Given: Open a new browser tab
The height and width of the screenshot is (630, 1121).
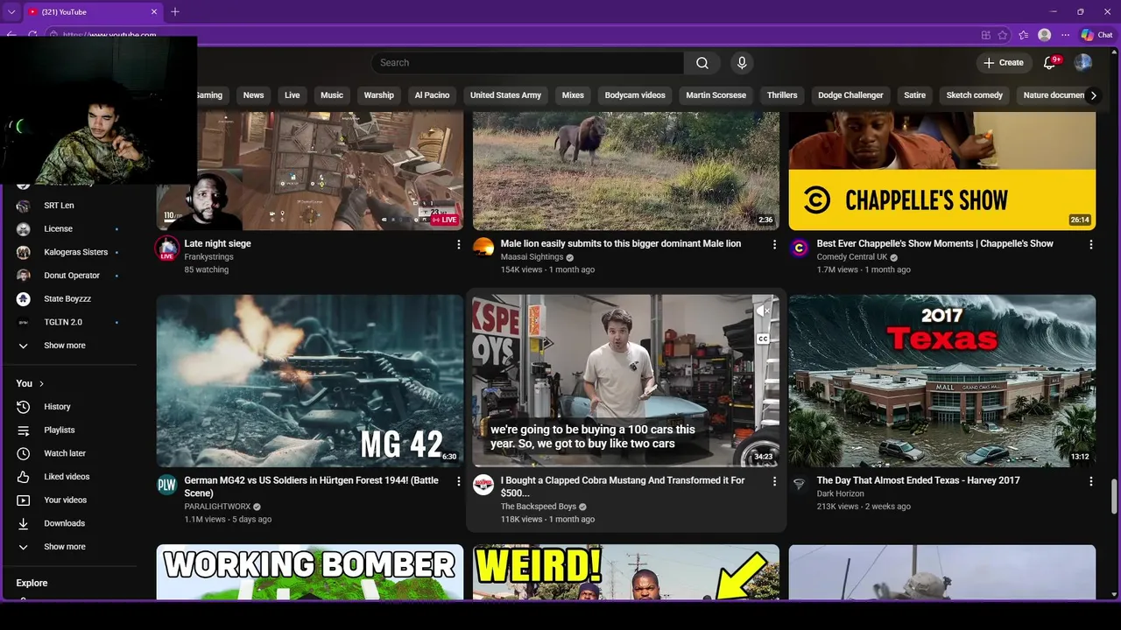Looking at the screenshot, I should click(175, 12).
